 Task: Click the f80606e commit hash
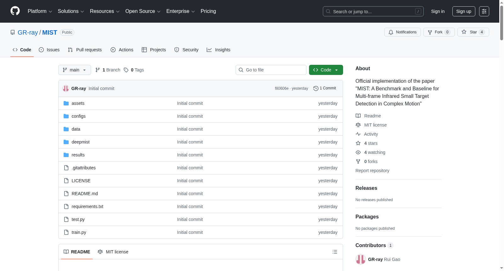[x=282, y=88]
